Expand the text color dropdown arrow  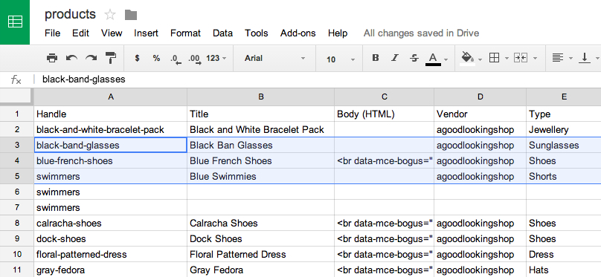point(446,59)
